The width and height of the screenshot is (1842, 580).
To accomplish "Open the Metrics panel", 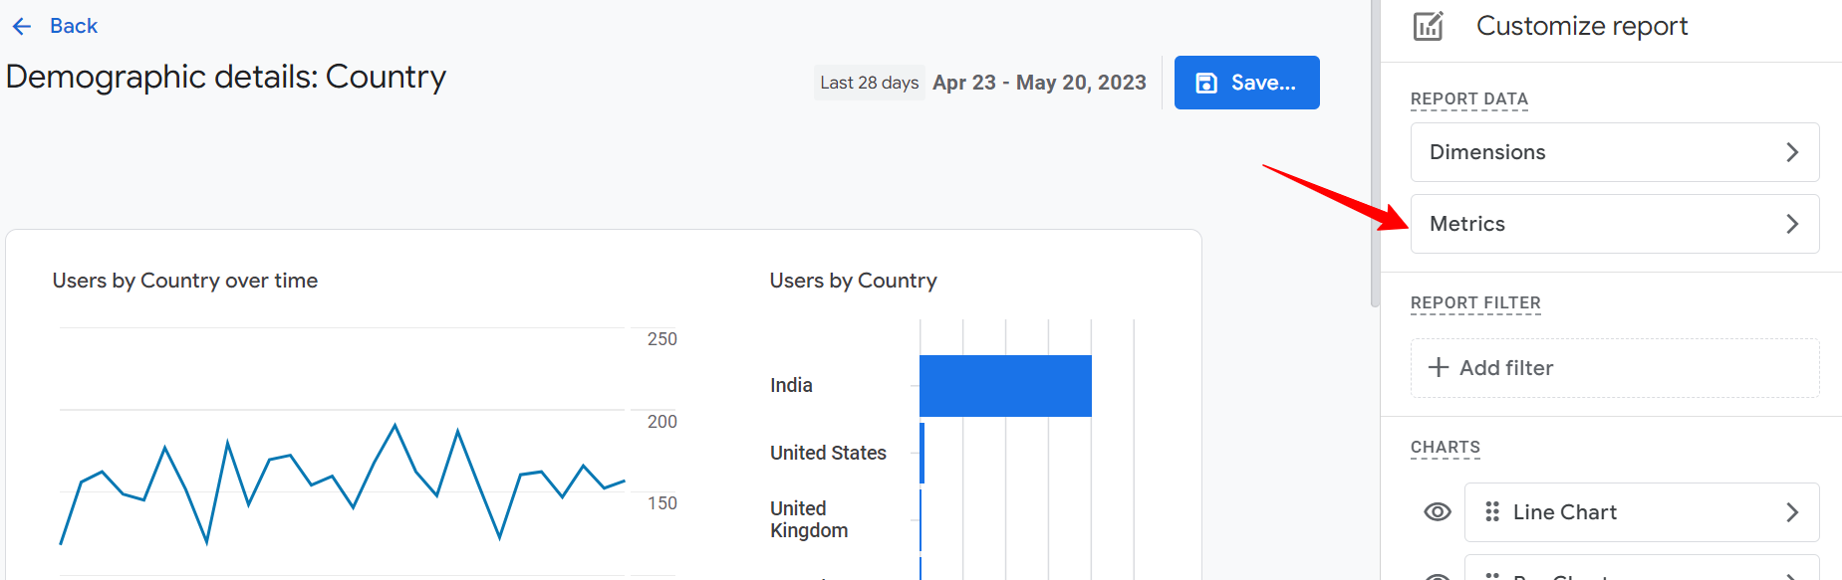I will point(1614,223).
